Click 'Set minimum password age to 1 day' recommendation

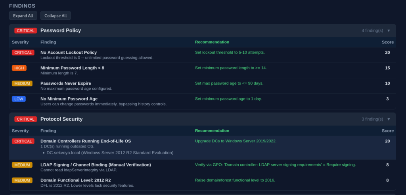click(228, 98)
